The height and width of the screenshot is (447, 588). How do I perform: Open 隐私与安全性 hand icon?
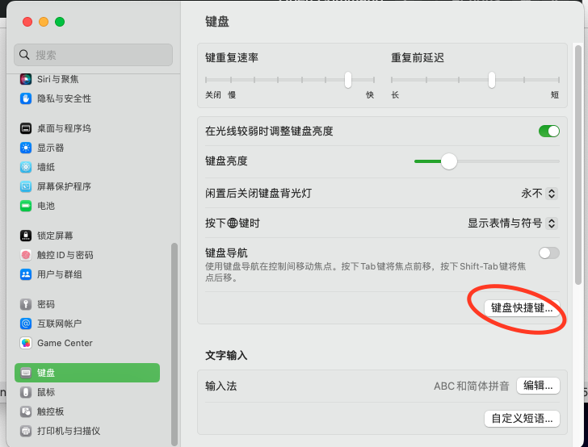tap(26, 98)
